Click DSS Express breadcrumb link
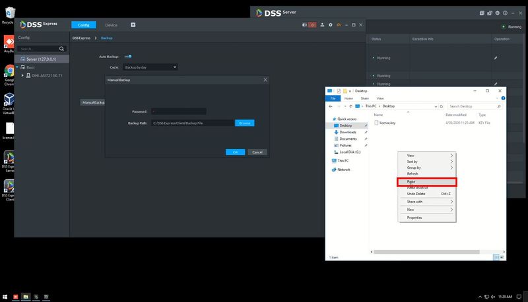 click(81, 38)
